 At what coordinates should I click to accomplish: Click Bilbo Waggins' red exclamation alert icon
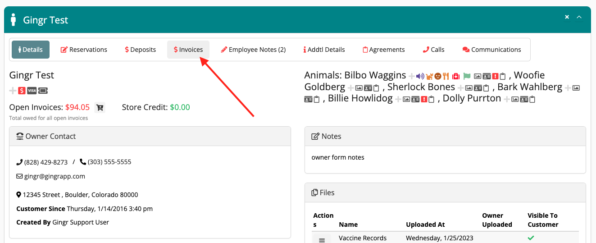(496, 76)
